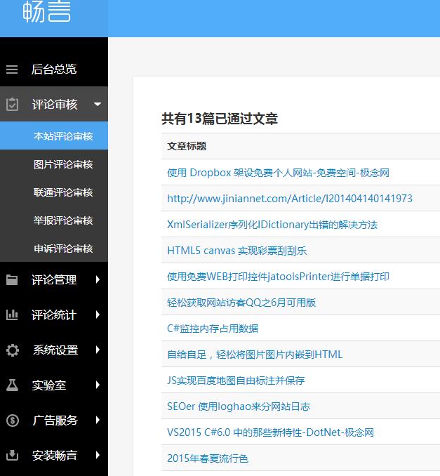Go to 图片评论审核

63,164
